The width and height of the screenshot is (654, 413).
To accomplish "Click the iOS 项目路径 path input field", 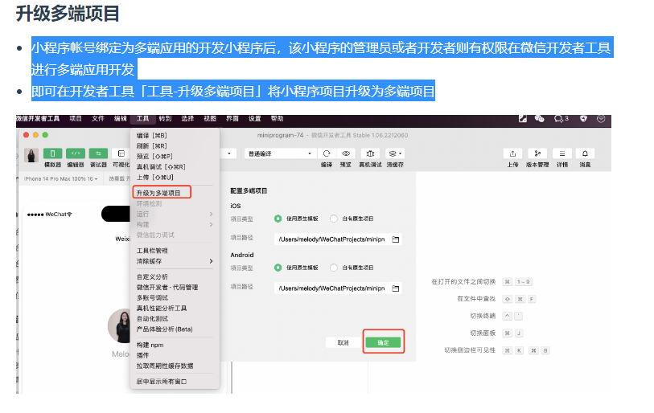I will (x=338, y=239).
